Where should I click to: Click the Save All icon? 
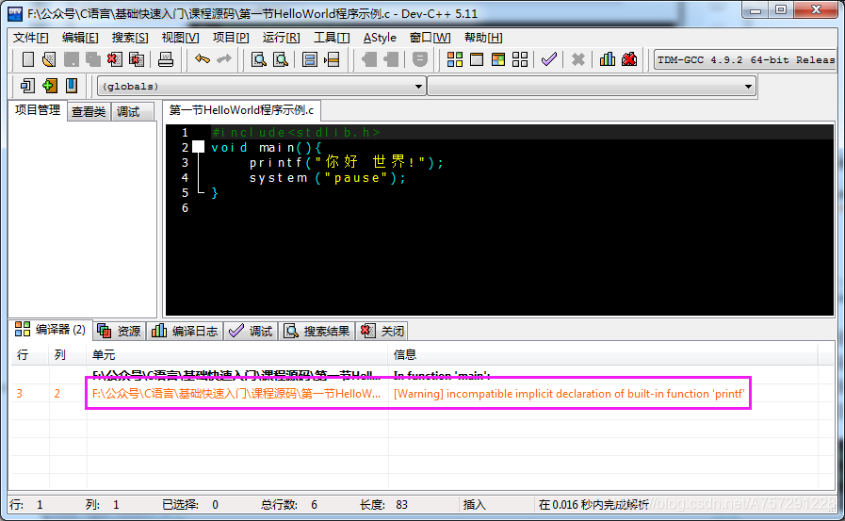pyautogui.click(x=92, y=59)
